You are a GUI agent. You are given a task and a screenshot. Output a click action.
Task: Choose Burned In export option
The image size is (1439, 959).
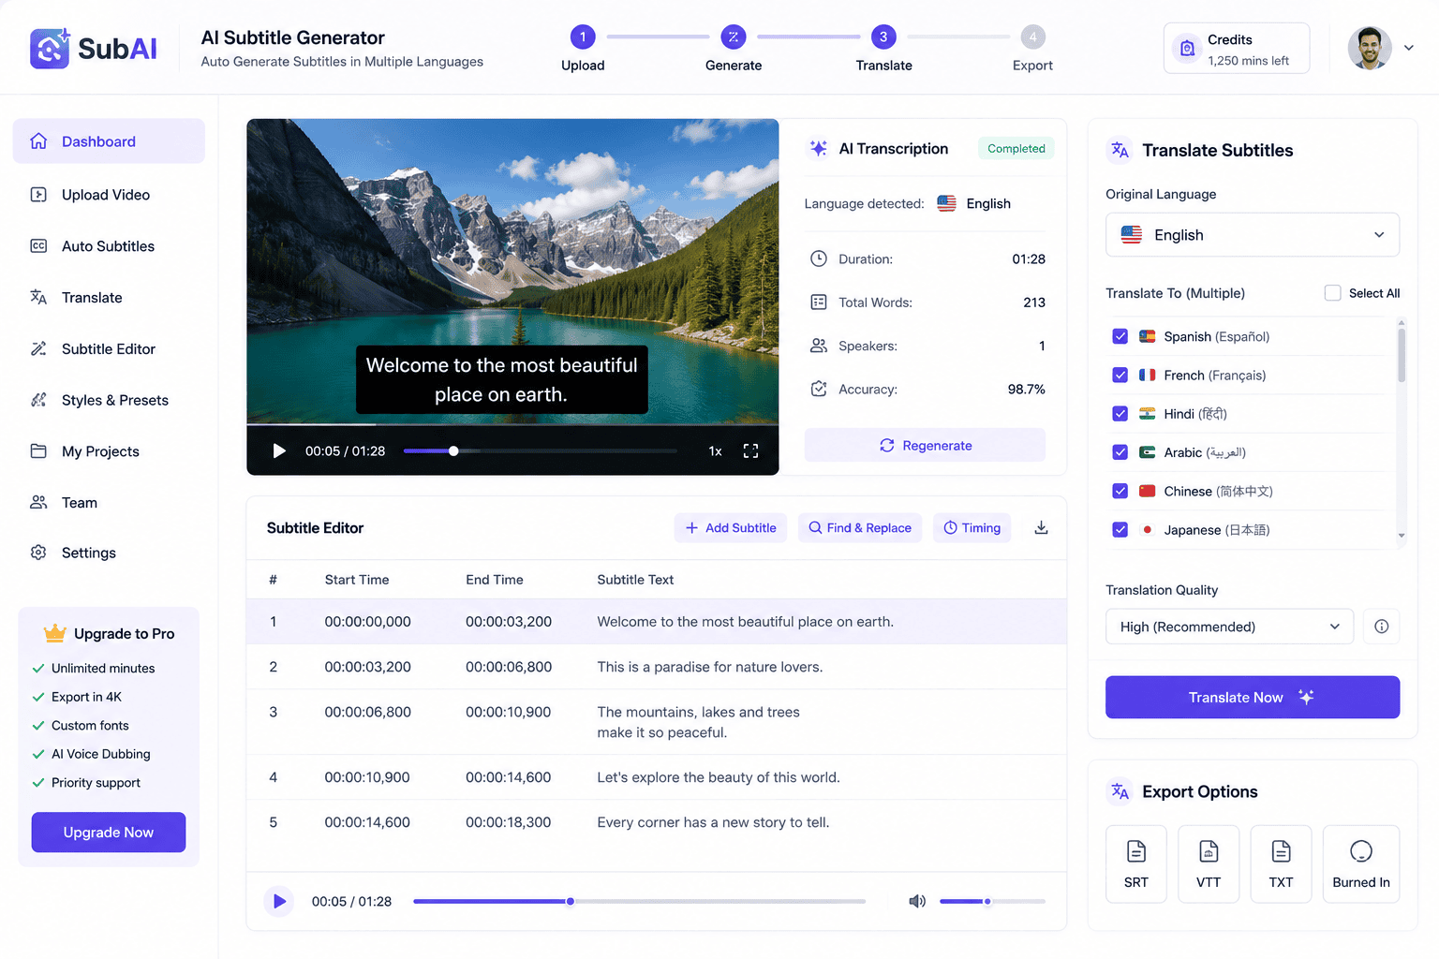[1361, 864]
